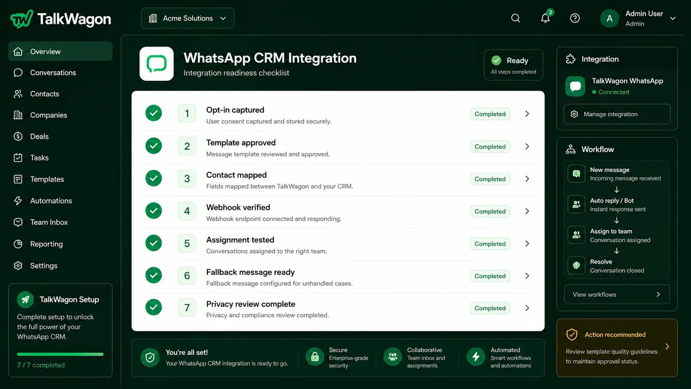This screenshot has width=691, height=389.
Task: Click the WhatsApp CRM Integration chat logo
Action: coord(156,64)
